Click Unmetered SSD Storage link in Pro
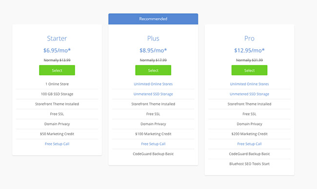This screenshot has width=317, height=189. [249, 94]
